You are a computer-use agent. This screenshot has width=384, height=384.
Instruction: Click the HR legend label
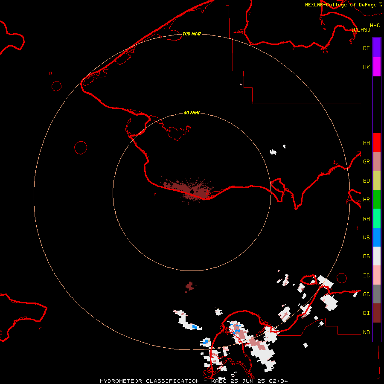[366, 200]
